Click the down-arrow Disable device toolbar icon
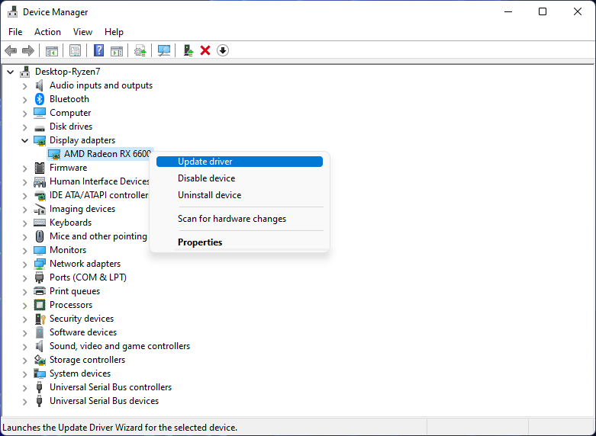 pos(223,50)
